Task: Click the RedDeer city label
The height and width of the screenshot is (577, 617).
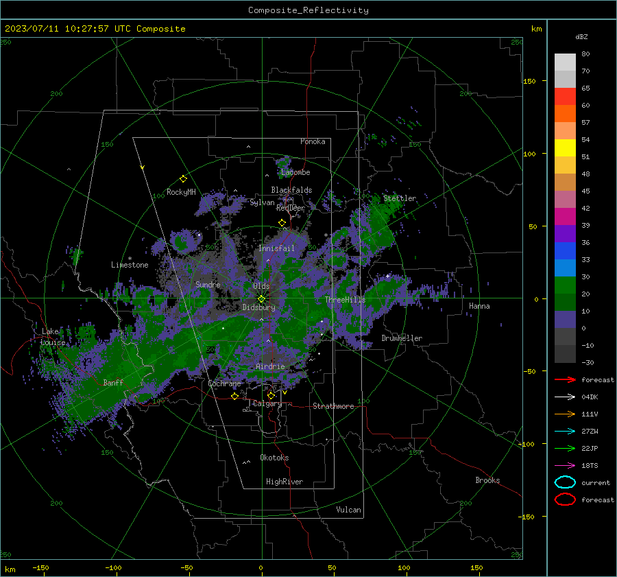Action: [291, 208]
